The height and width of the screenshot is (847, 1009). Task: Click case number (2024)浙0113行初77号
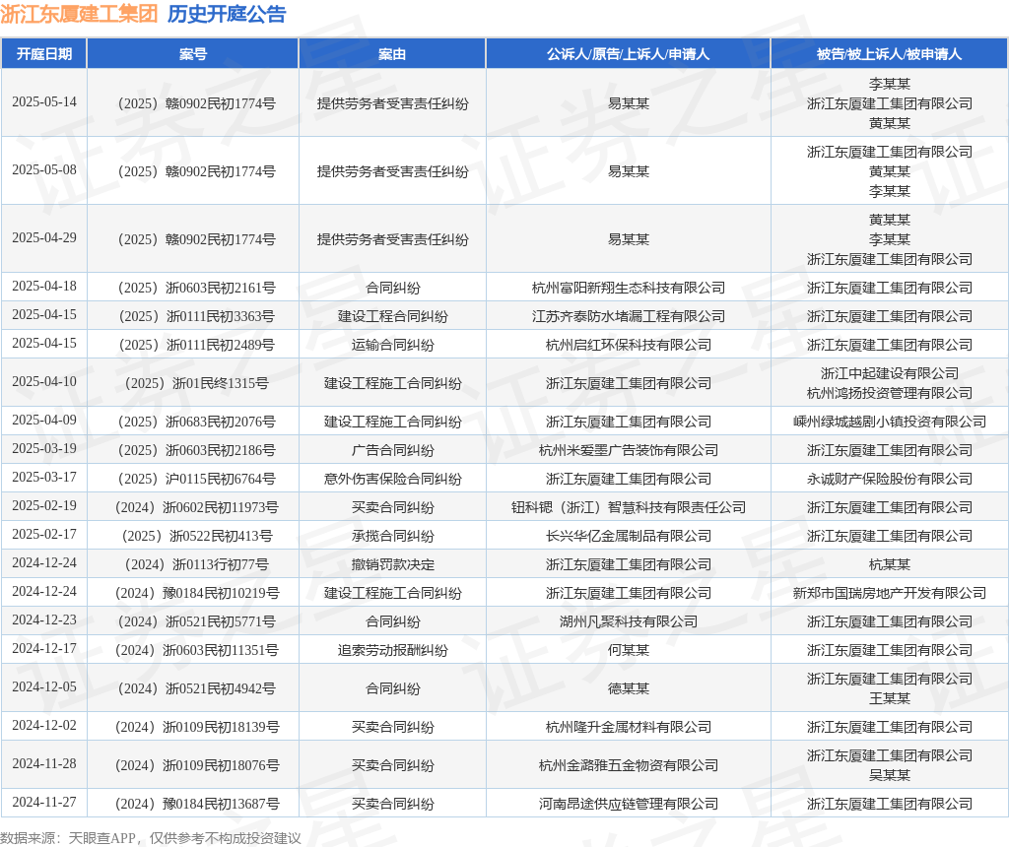click(196, 564)
